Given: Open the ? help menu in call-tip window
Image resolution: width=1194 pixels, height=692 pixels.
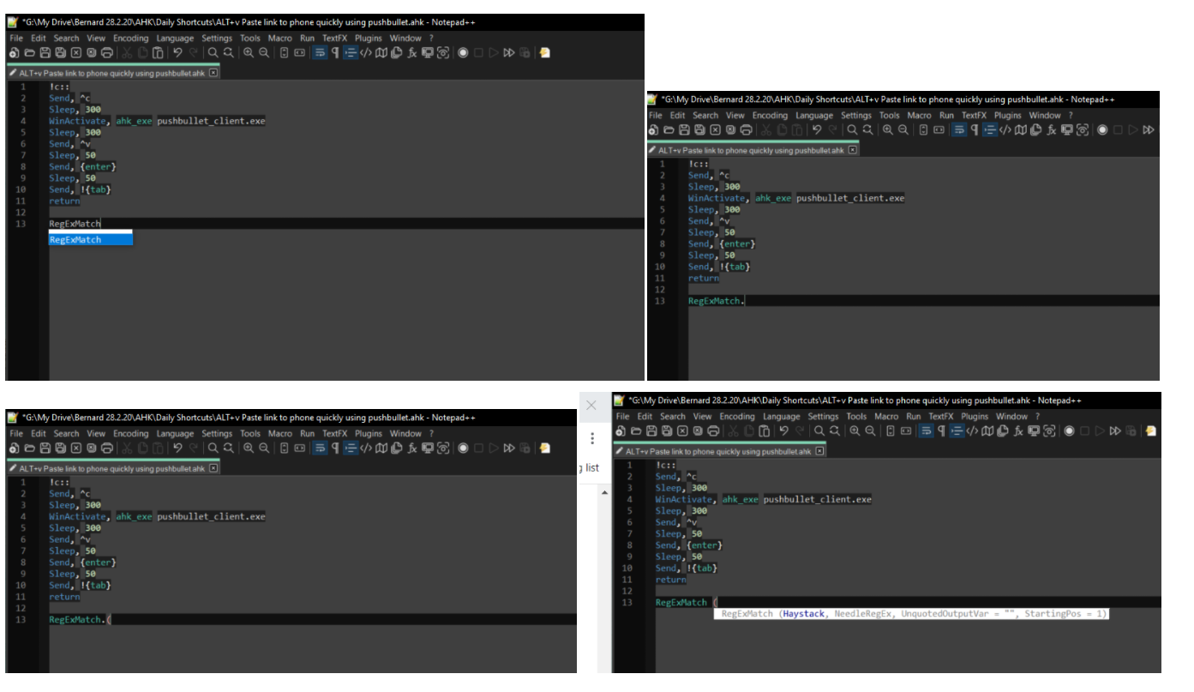Looking at the screenshot, I should (1038, 416).
